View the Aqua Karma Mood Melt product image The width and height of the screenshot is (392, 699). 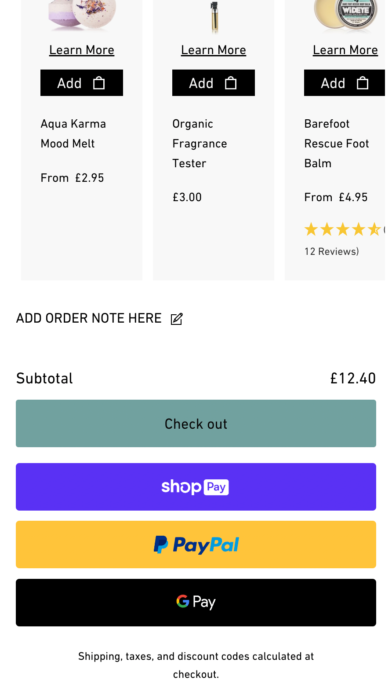tap(82, 15)
